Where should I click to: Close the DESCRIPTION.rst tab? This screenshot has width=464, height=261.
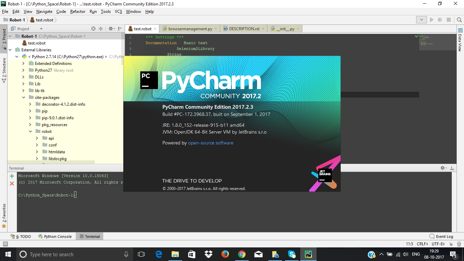tap(263, 29)
